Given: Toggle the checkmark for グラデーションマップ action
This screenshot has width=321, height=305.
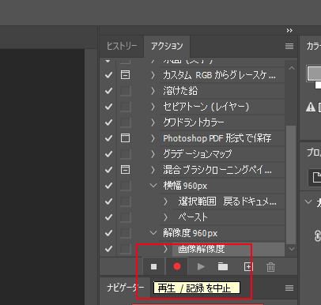Looking at the screenshot, I should (108, 154).
